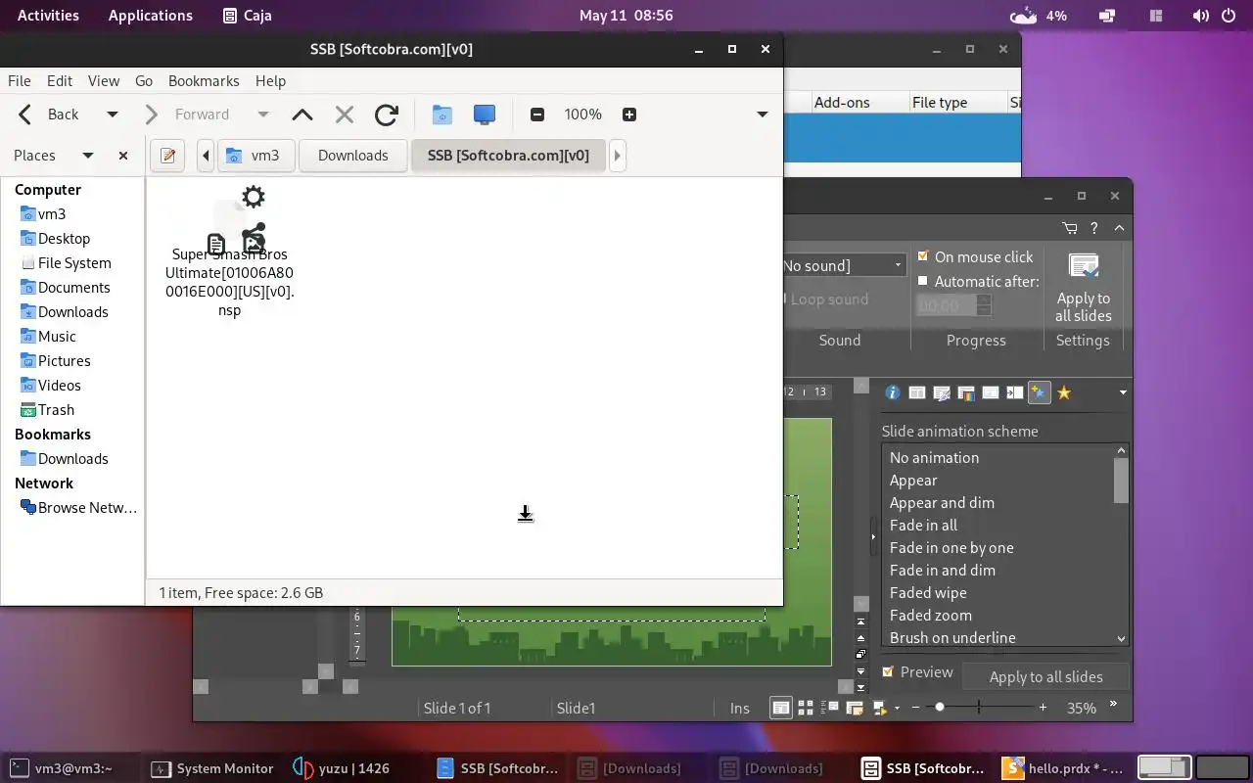1253x783 pixels.
Task: Click the Automatic after time field
Action: pos(947,305)
